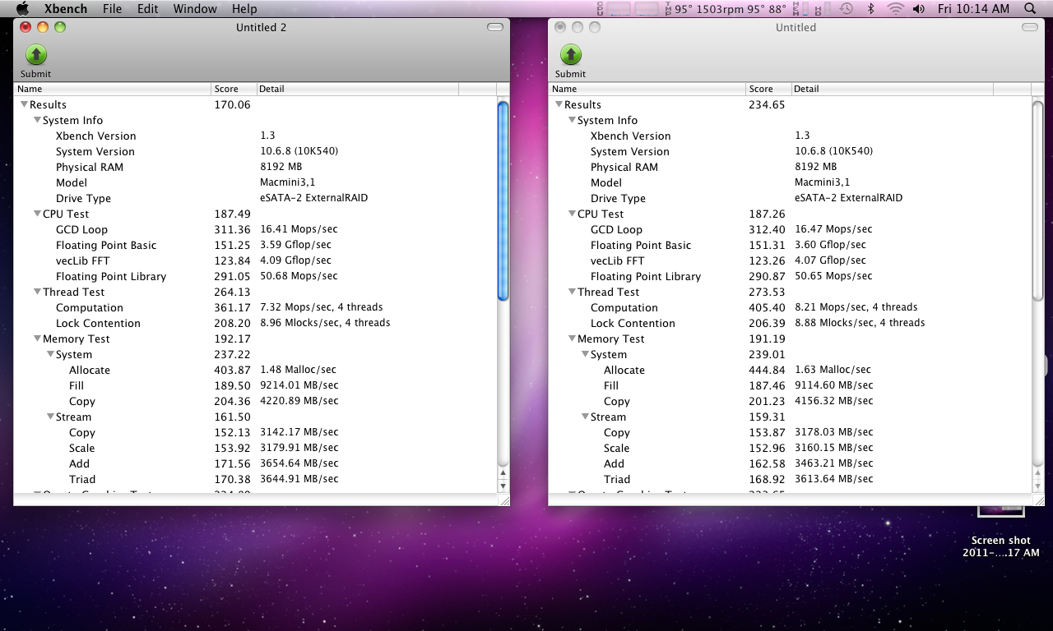Open the Edit menu

coord(148,8)
